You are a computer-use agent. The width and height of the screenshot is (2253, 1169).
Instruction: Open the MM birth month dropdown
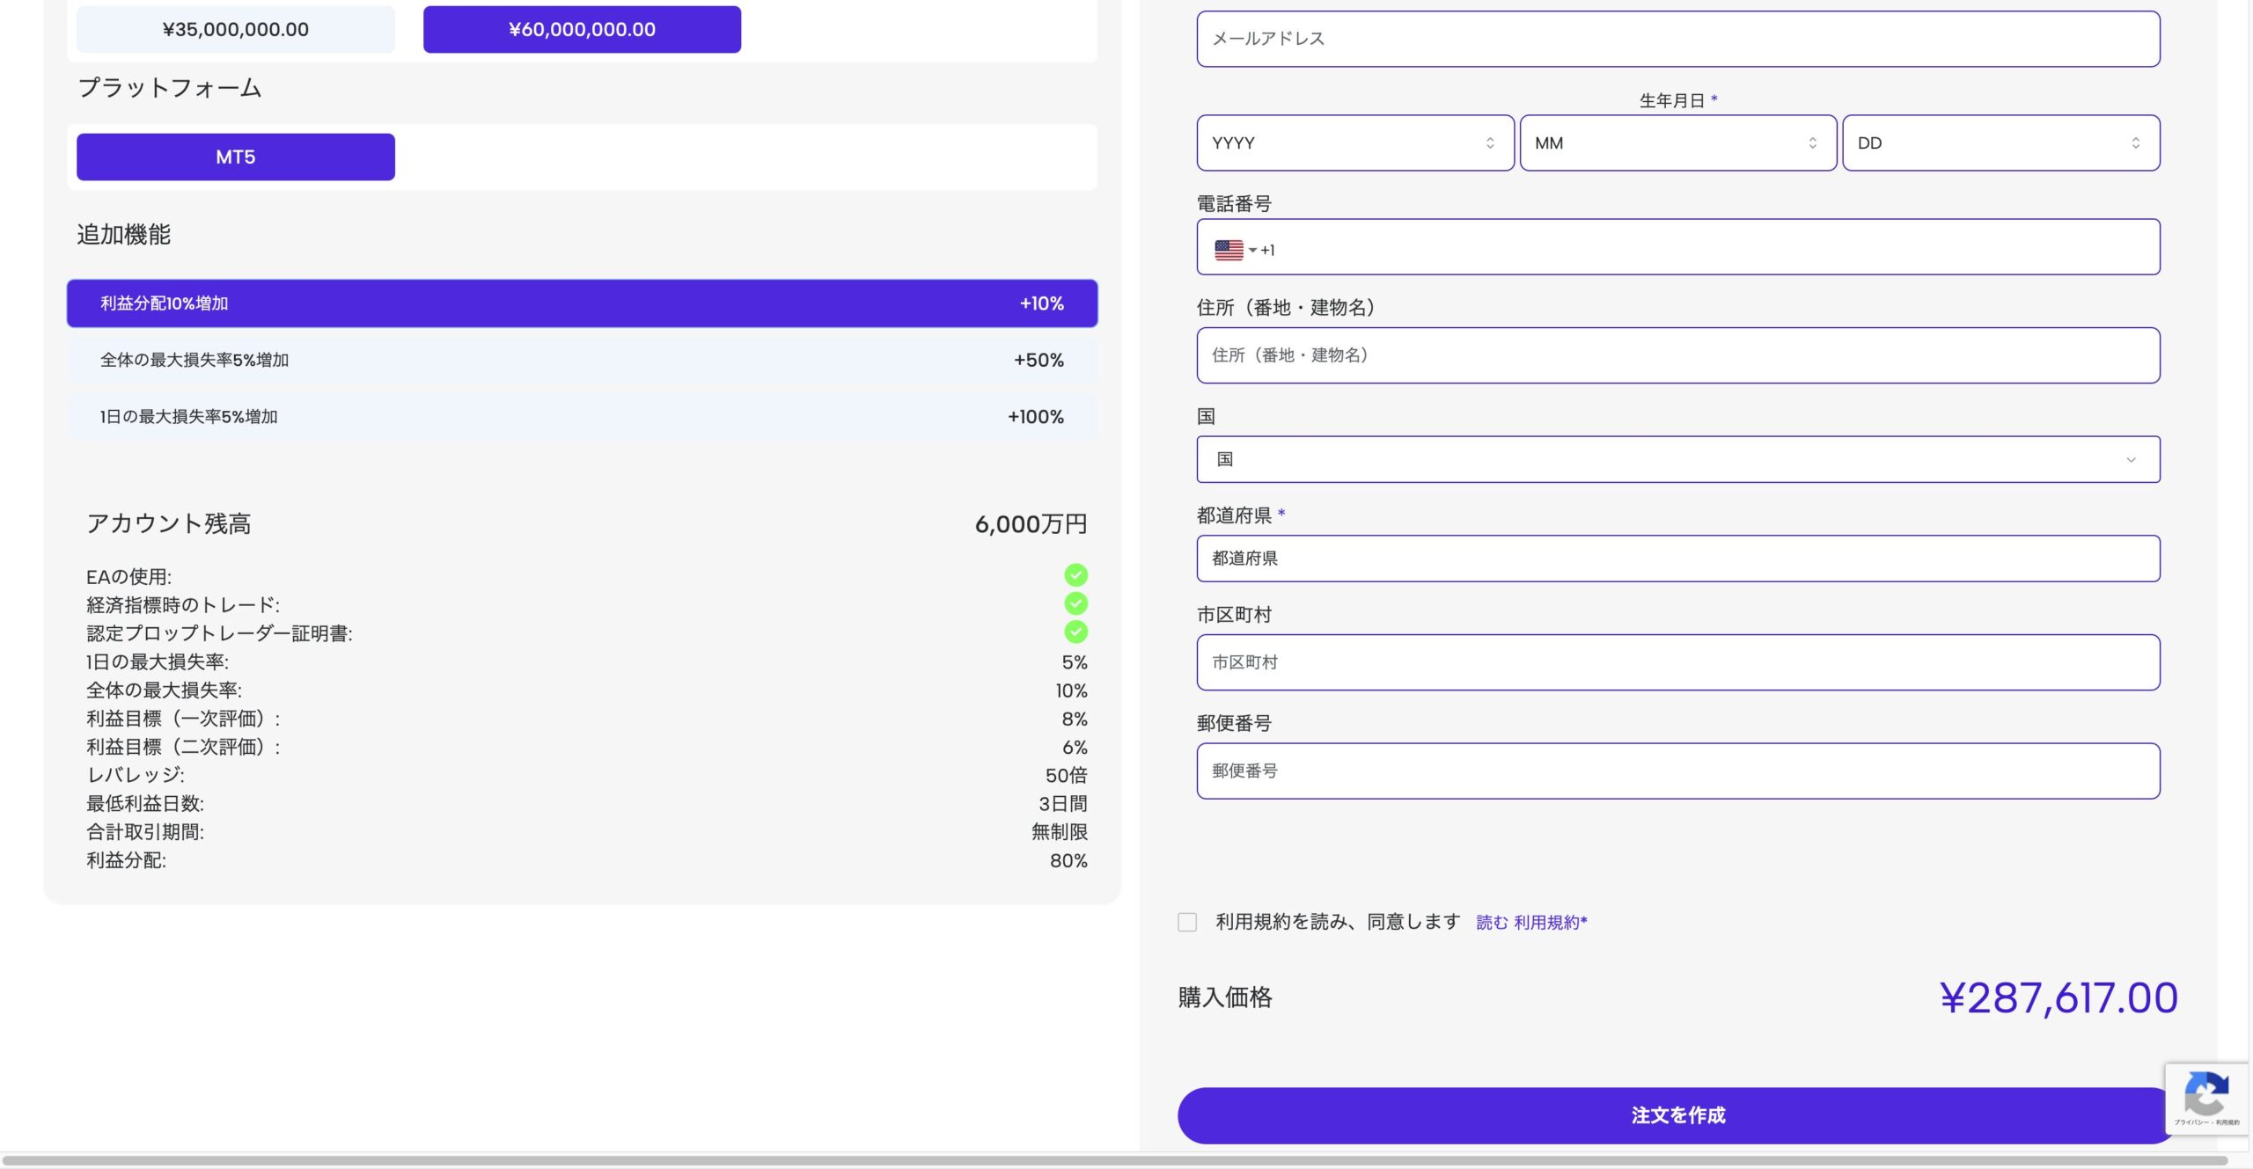pos(1677,142)
